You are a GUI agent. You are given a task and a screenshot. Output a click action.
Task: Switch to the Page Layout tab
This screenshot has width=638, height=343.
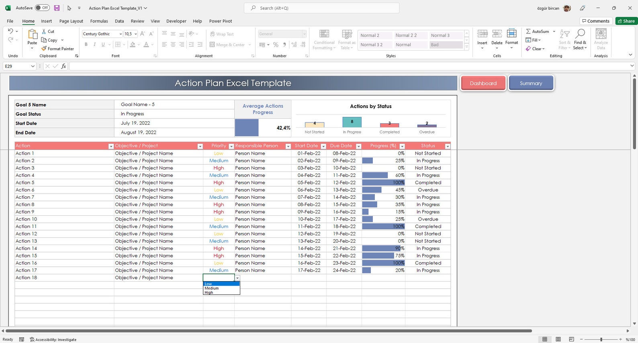click(71, 21)
